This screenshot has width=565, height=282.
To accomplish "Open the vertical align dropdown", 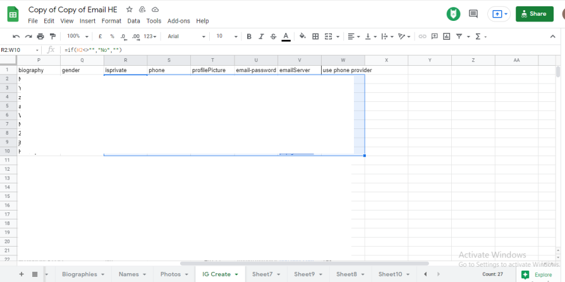I will click(371, 37).
